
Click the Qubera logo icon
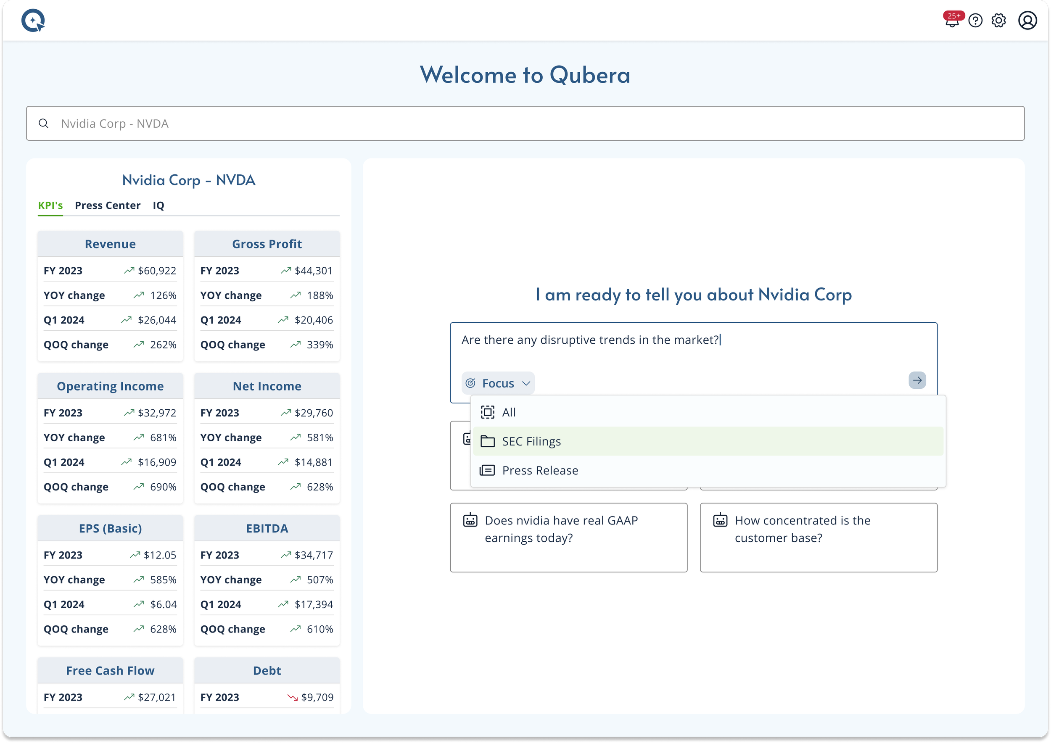tap(33, 21)
